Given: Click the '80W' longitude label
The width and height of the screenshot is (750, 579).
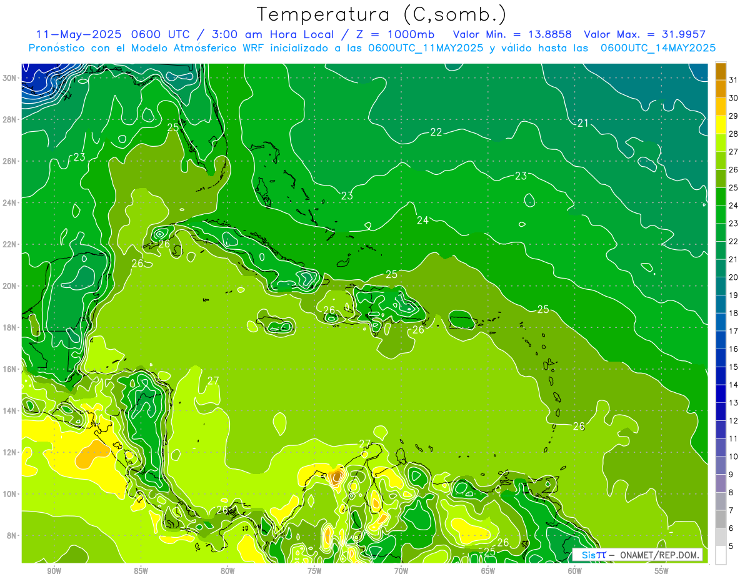Looking at the screenshot, I should tap(227, 571).
